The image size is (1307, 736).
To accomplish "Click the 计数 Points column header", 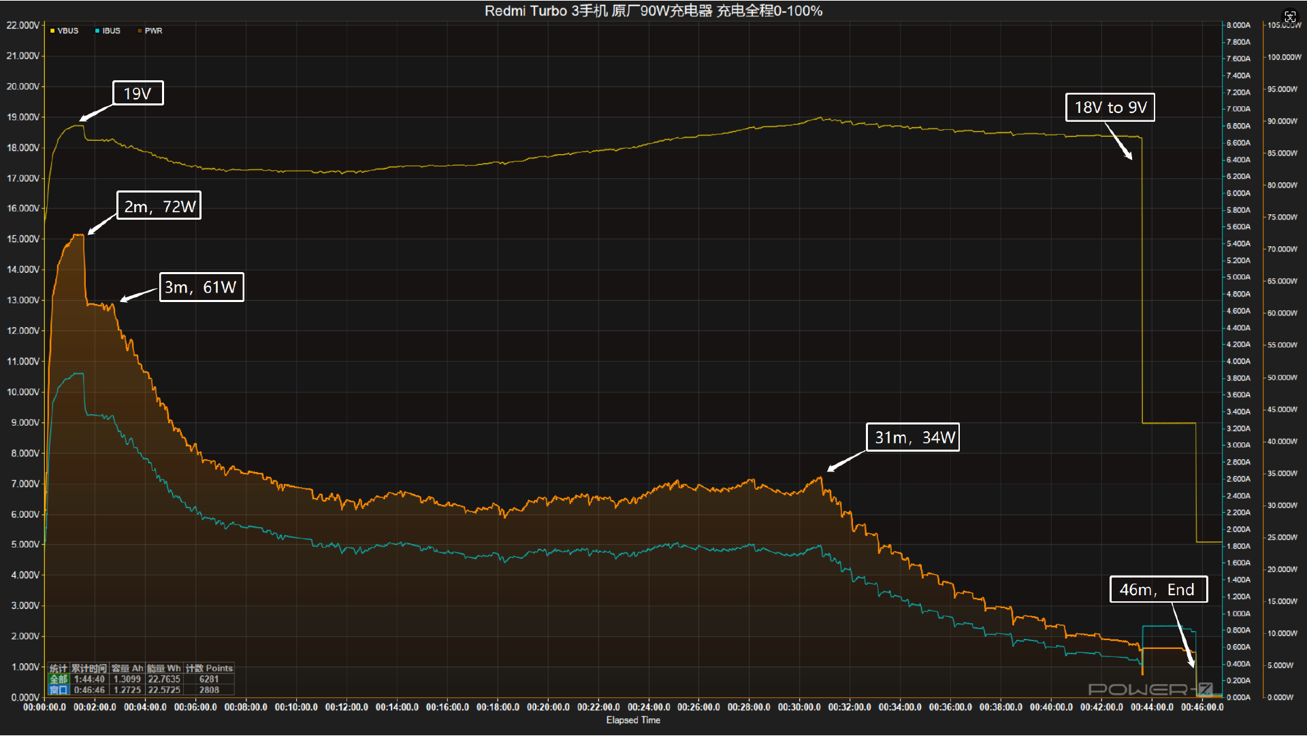I will coord(209,668).
